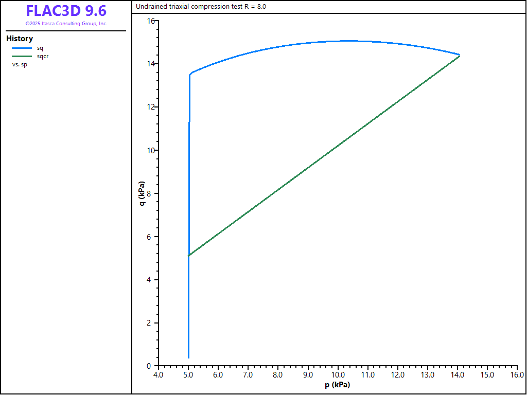Click the bottom end of the vertical blue line

pyautogui.click(x=189, y=357)
